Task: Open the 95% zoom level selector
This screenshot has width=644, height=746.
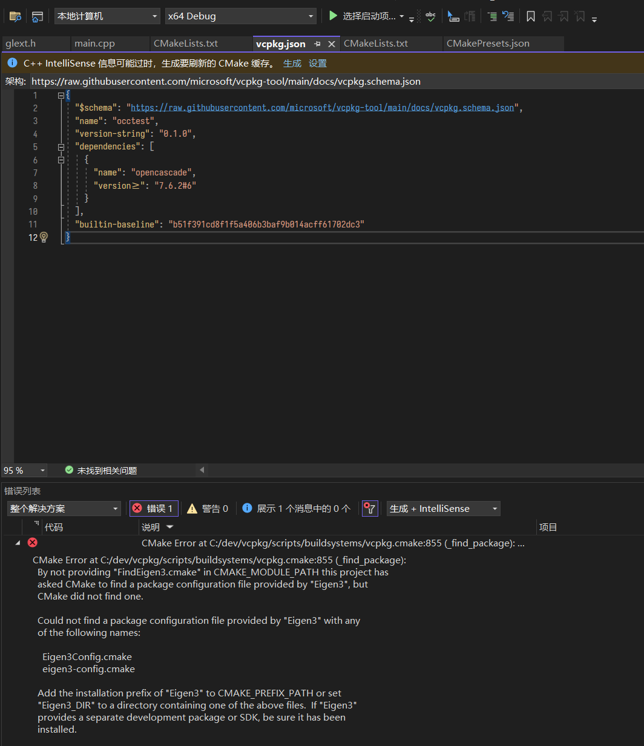Action: click(x=24, y=470)
